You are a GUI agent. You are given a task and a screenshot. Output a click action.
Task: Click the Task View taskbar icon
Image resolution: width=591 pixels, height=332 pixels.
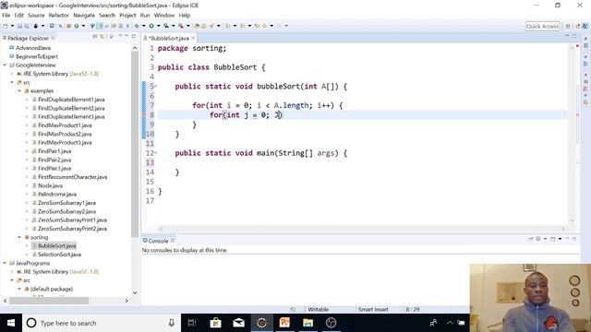[x=192, y=323]
